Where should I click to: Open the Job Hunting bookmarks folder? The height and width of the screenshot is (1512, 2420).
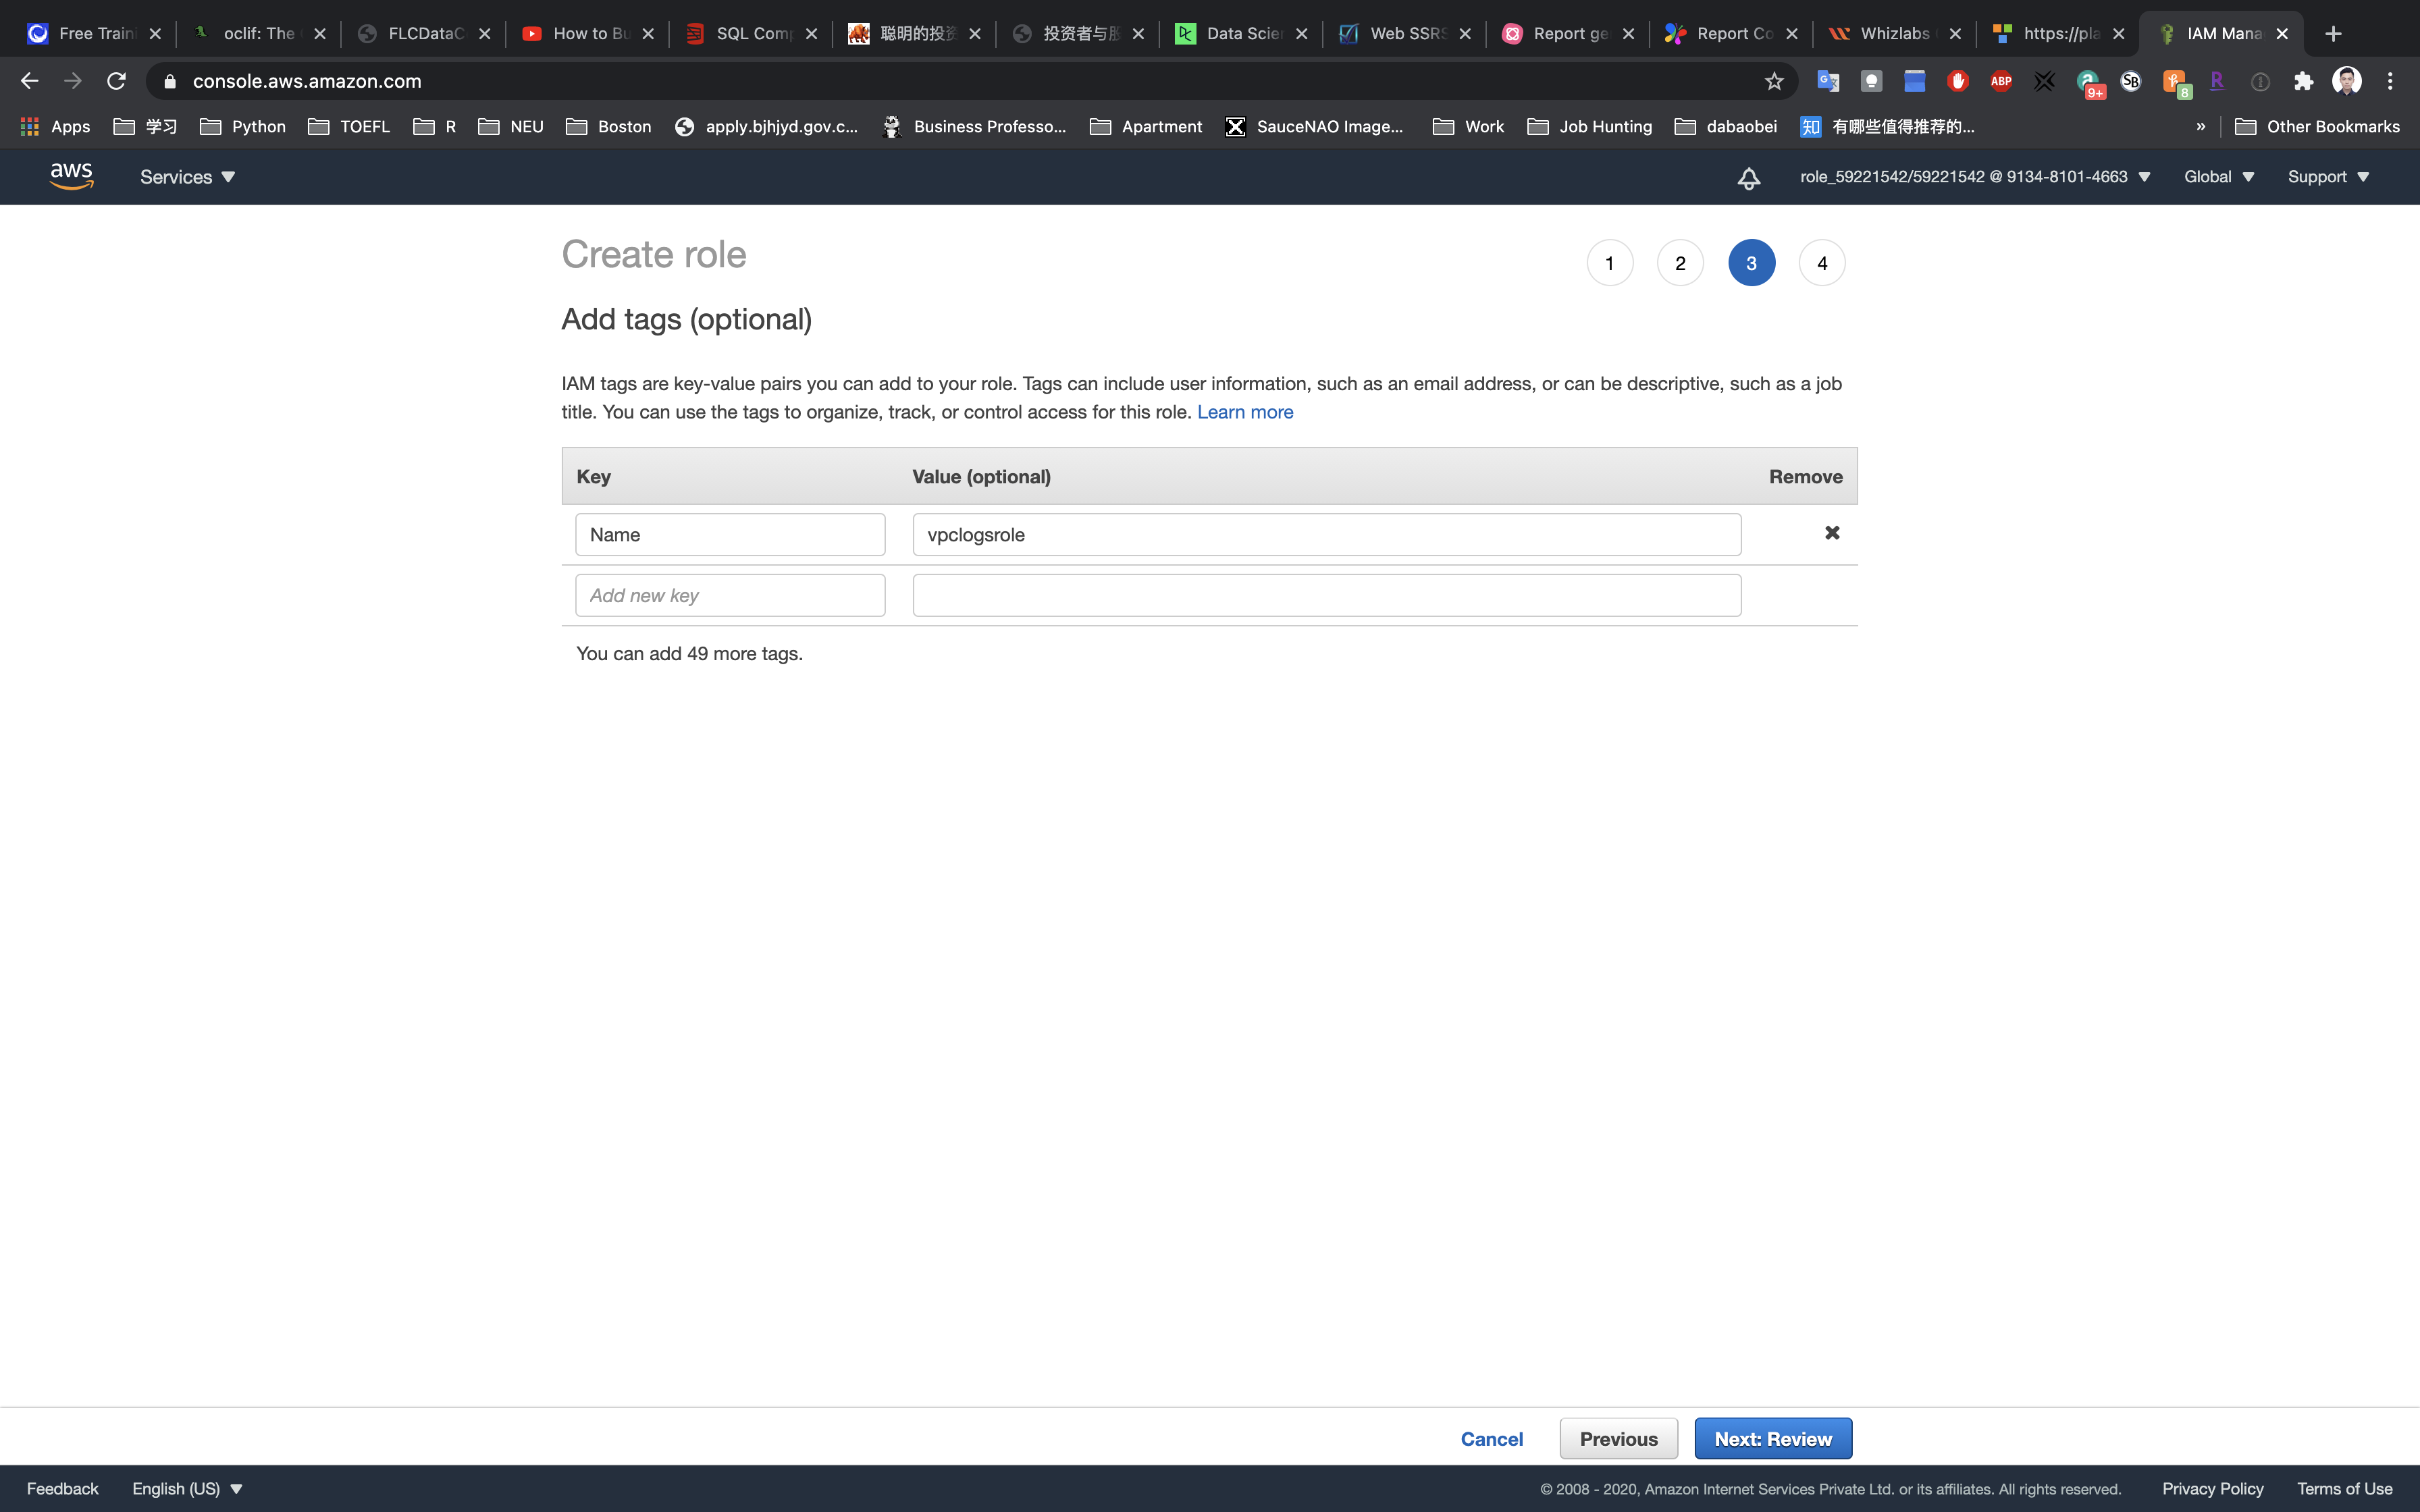pos(1590,126)
